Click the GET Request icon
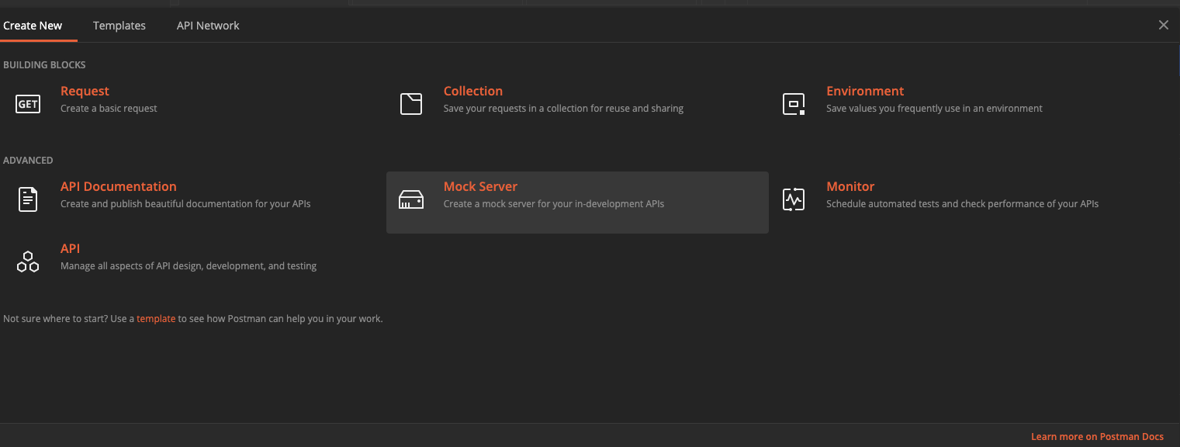This screenshot has width=1180, height=447. point(28,103)
